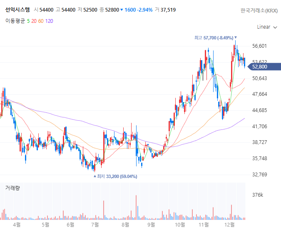This screenshot has width=281, height=239.
Task: Toggle the 120-day moving average line
Action: point(49,21)
